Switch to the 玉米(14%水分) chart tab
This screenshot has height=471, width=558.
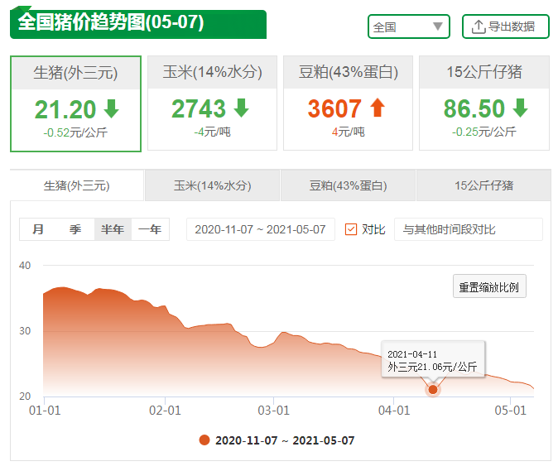pyautogui.click(x=213, y=185)
